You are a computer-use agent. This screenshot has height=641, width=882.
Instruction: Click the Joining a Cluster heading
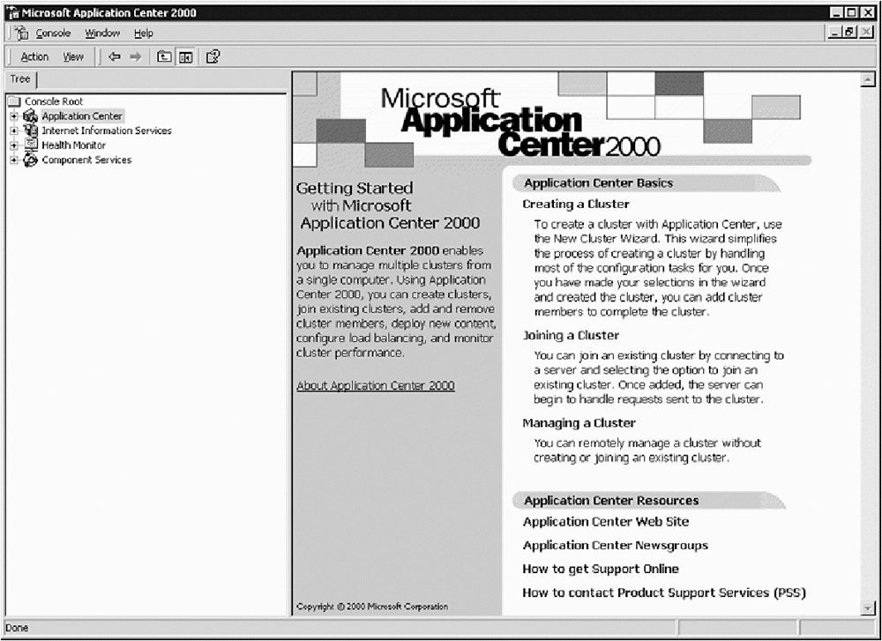pos(571,336)
